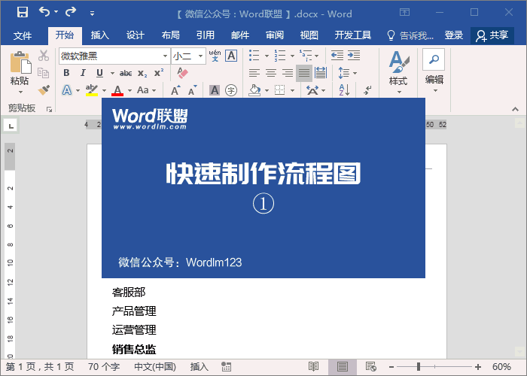This screenshot has width=527, height=376.
Task: Toggle justified alignment
Action: (304, 73)
